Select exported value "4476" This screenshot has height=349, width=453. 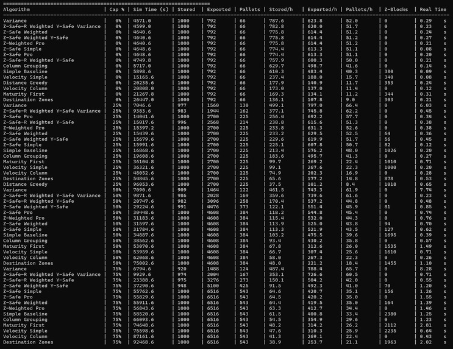tap(213, 206)
